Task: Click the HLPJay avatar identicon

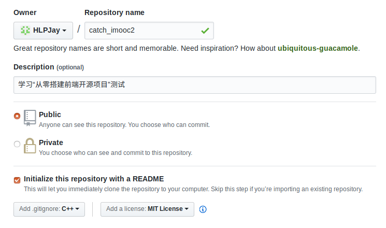Action: coord(25,30)
